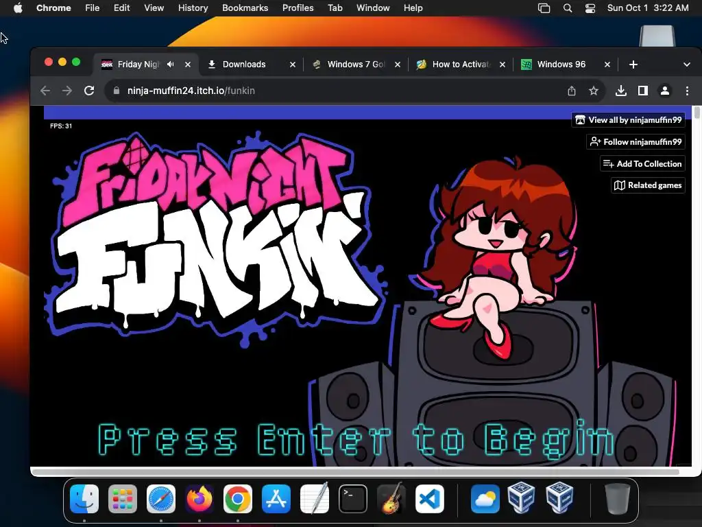Go forward using the browser forward arrow
The image size is (702, 527).
click(67, 91)
